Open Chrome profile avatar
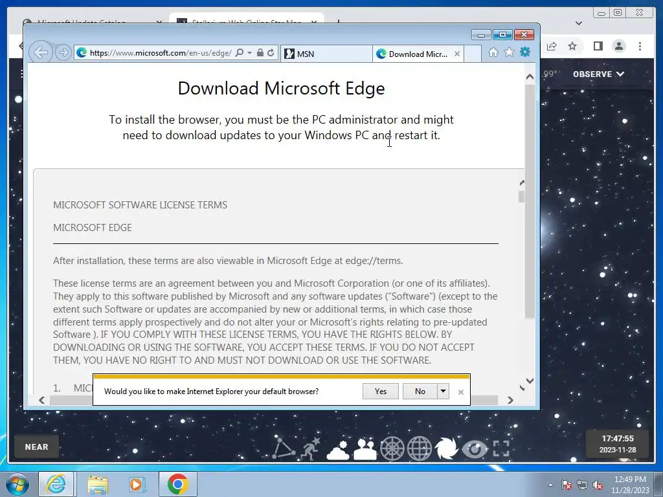Viewport: 663px width, 497px height. tap(618, 46)
